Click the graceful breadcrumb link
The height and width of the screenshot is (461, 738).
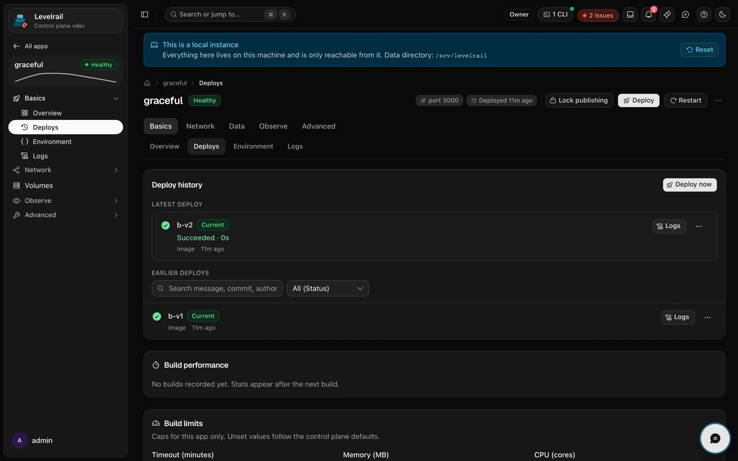tap(175, 83)
